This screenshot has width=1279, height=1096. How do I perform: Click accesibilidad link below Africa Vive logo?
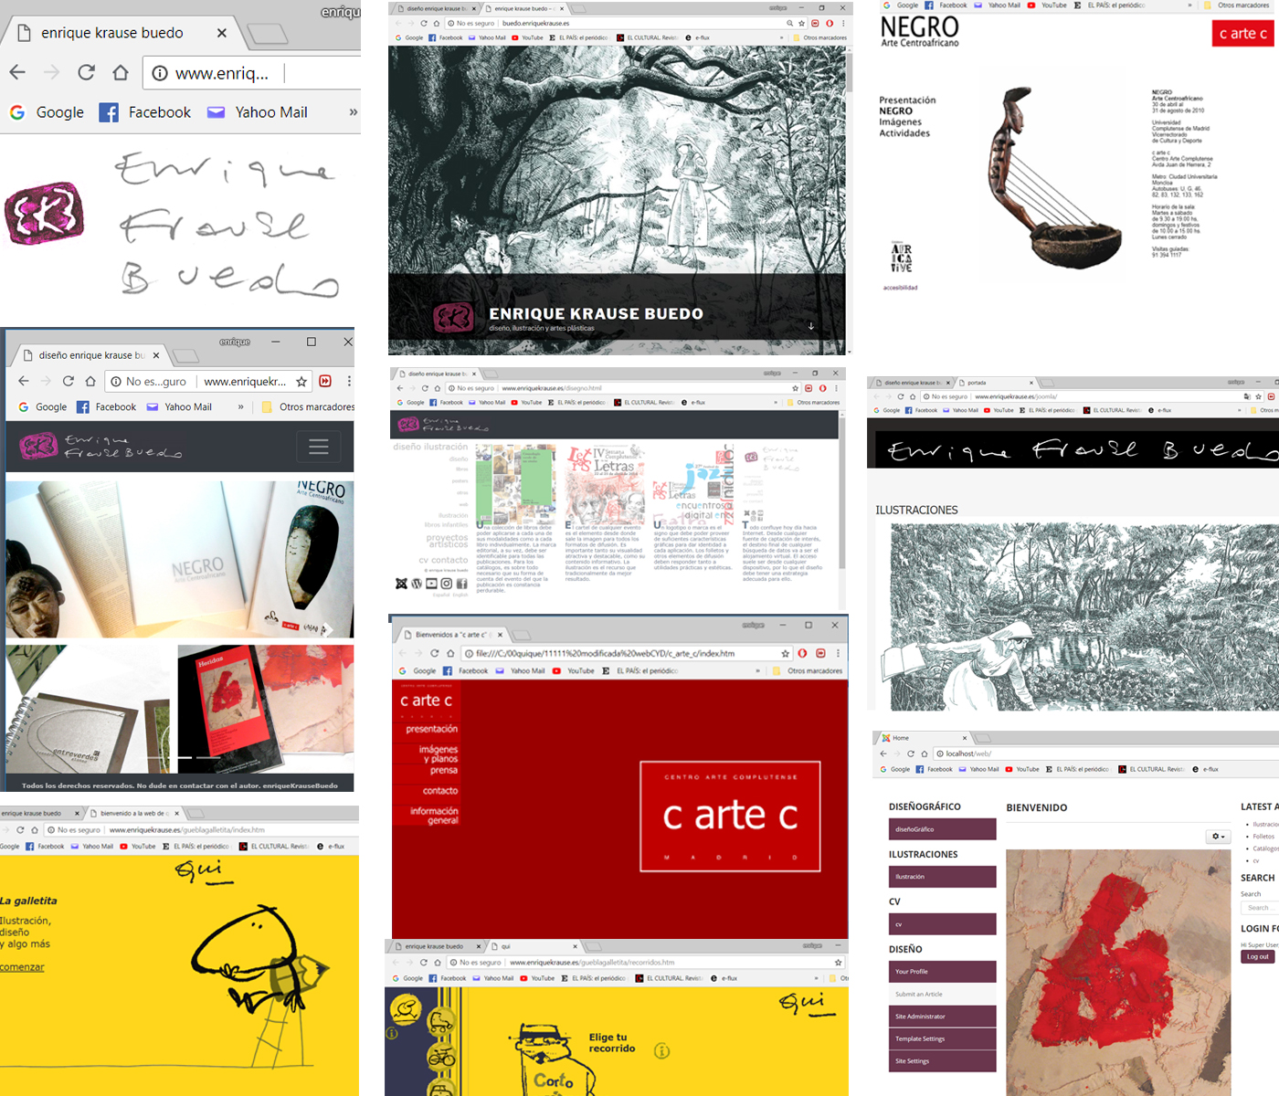tap(900, 288)
